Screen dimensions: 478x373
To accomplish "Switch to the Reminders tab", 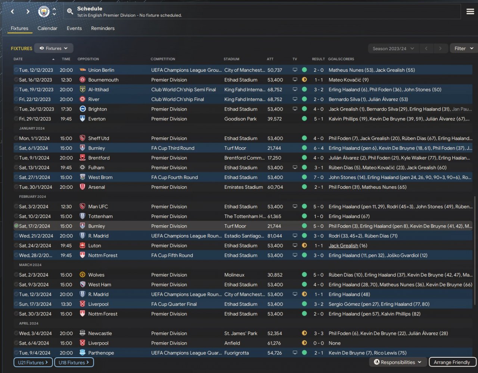I will click(x=103, y=28).
